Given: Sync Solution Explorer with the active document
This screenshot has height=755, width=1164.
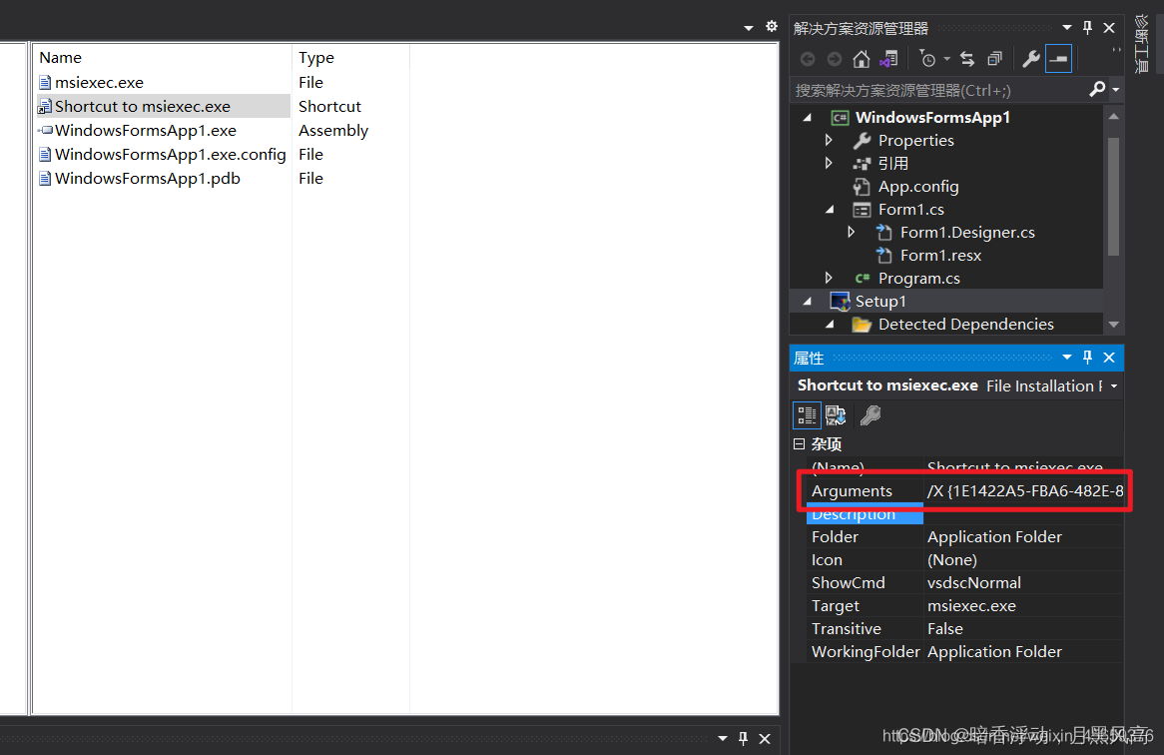Looking at the screenshot, I should click(967, 59).
